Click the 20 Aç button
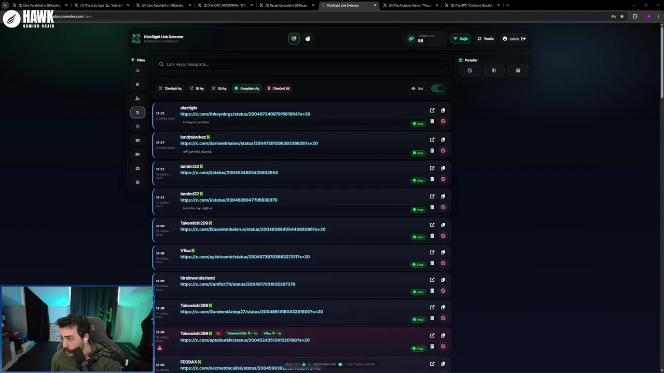664x373 pixels. [x=219, y=89]
